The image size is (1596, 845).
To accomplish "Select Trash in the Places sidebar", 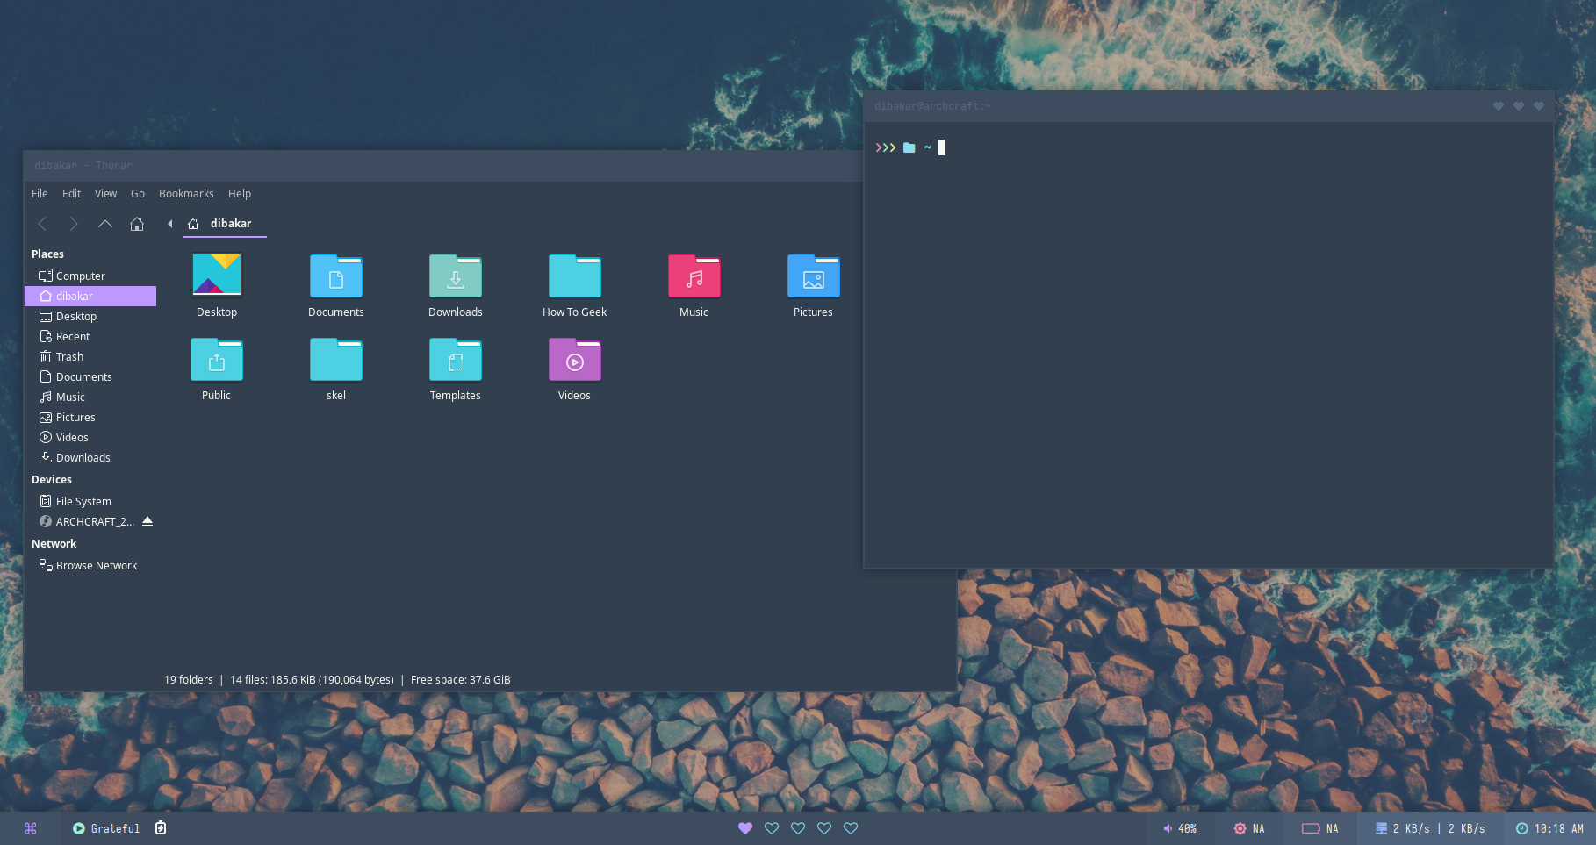I will (69, 357).
